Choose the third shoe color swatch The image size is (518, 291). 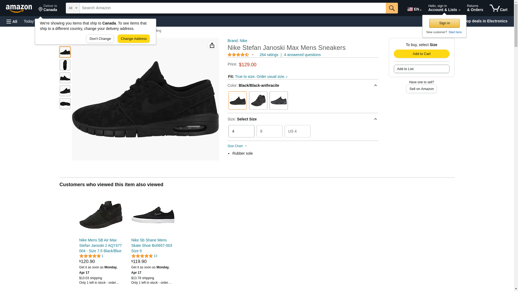pyautogui.click(x=278, y=101)
